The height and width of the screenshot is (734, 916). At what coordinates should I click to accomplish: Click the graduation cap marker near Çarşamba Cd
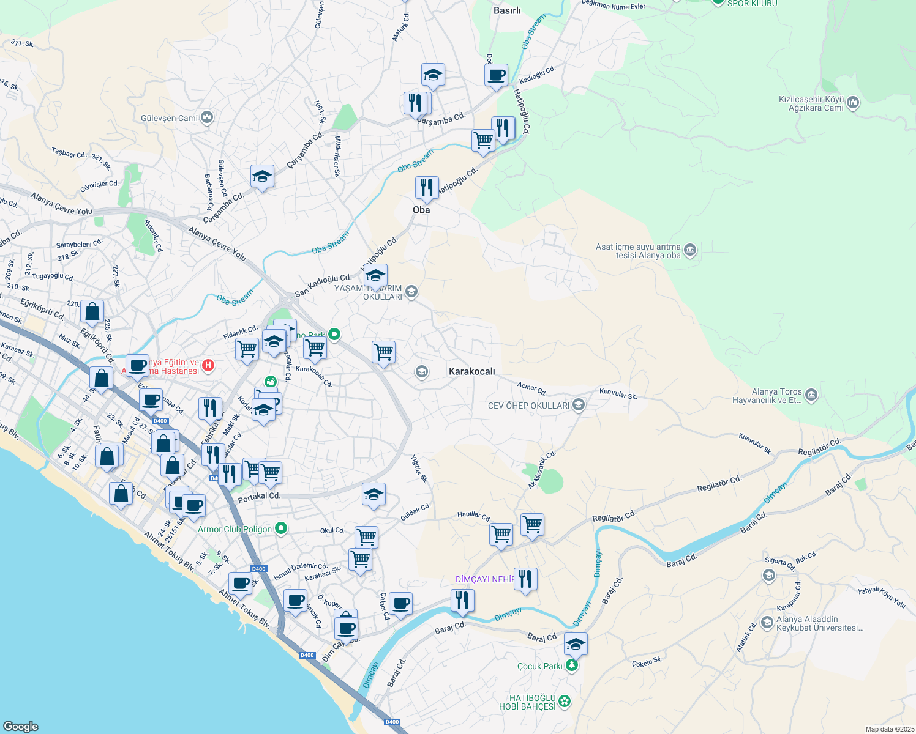[x=433, y=75]
